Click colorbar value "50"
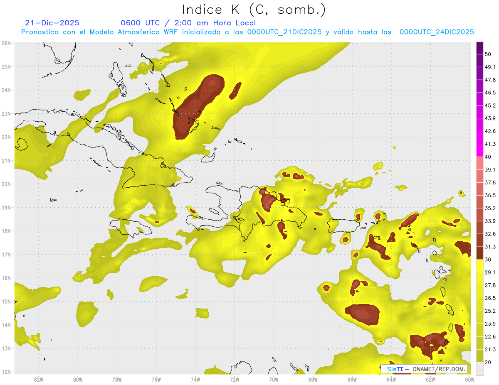Image resolution: width=499 pixels, height=385 pixels. coord(488,54)
